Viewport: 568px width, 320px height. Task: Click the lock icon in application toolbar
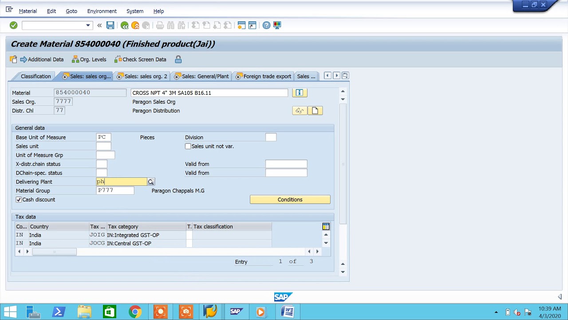point(178,59)
